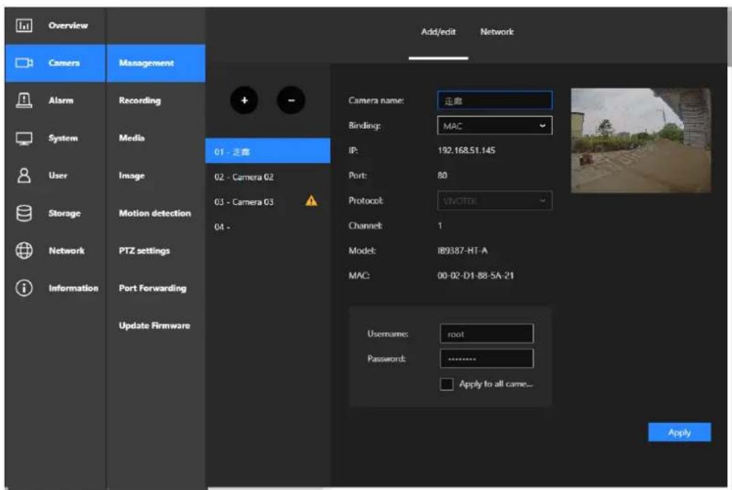Viewport: 732px width, 490px height.
Task: Click the MAC value 00-02-D1-88-5A-21
Action: click(475, 276)
